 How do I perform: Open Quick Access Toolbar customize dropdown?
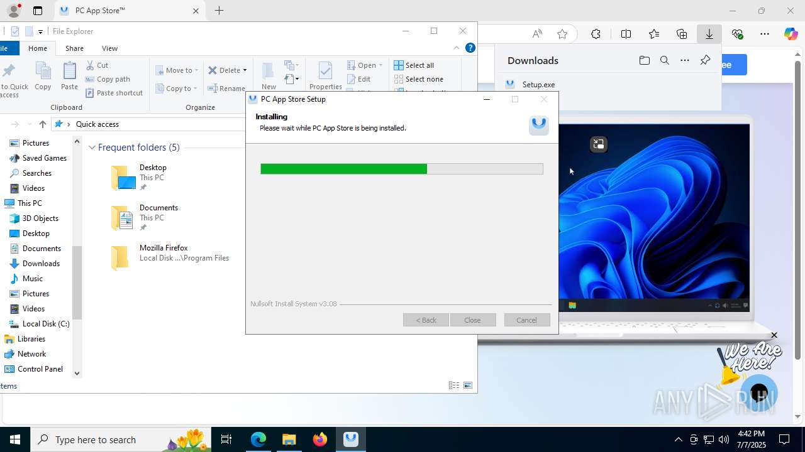coord(40,31)
